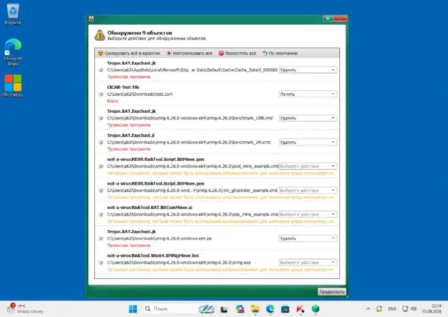Expand details for the xmrig windows-x64.zip row
The height and width of the screenshot is (317, 448).
(x=101, y=238)
